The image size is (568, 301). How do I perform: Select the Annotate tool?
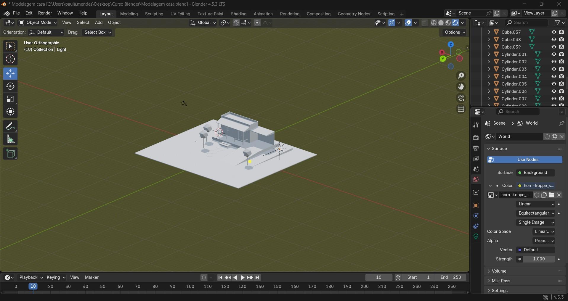point(10,126)
